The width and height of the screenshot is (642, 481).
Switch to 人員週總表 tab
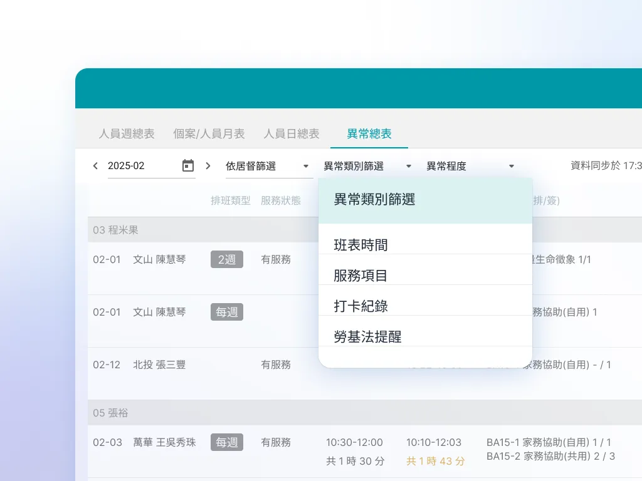127,134
